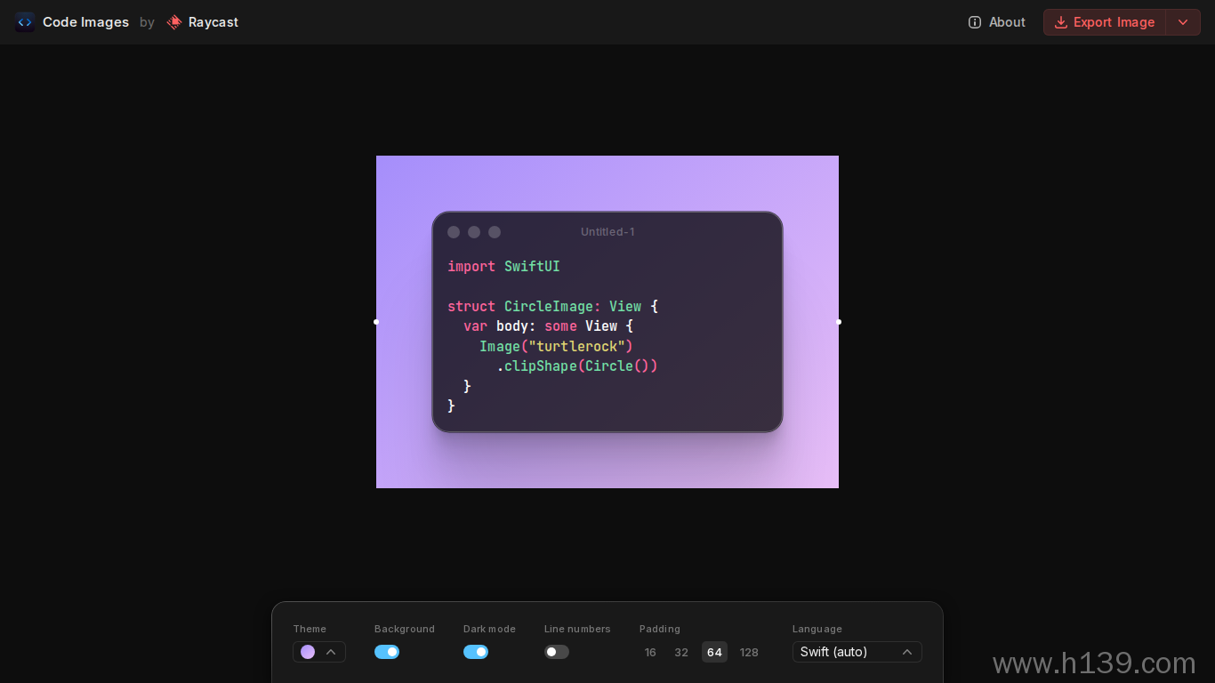Click the Code Images logo icon

pos(25,22)
